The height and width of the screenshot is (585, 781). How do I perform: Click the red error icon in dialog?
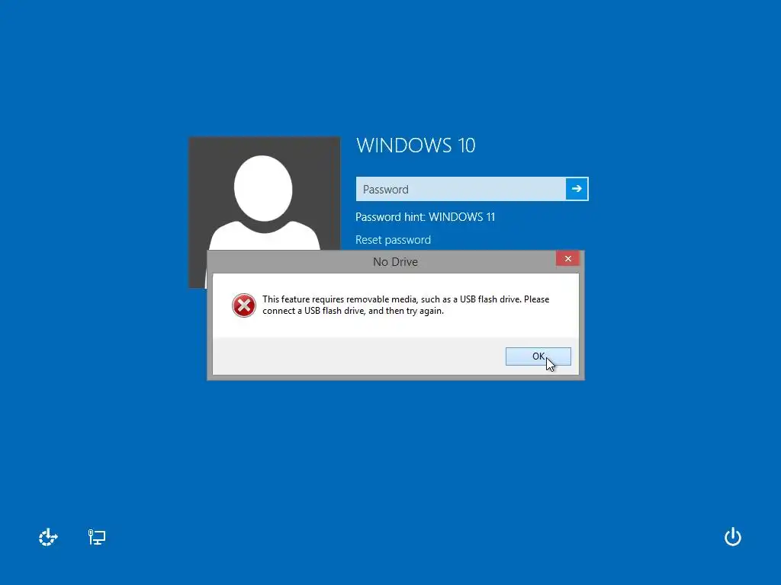[x=244, y=305]
